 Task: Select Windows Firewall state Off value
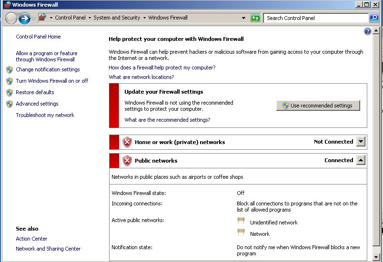(241, 193)
